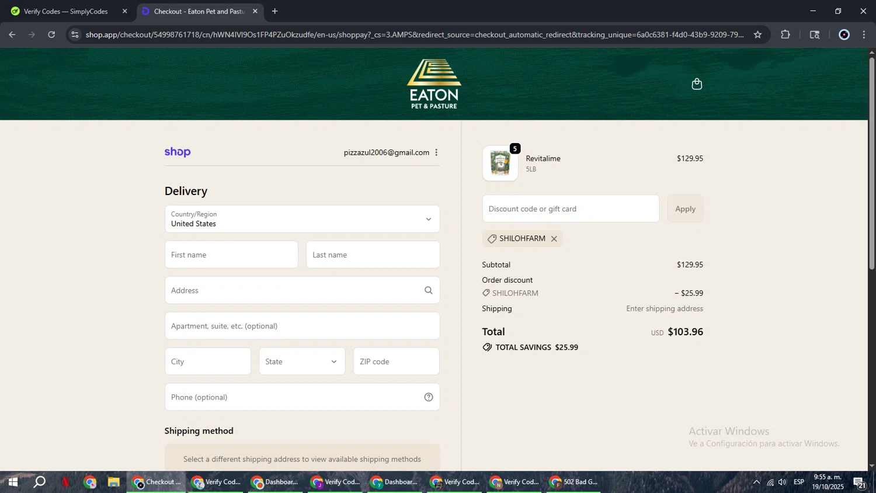
Task: Go forward in browser history
Action: coord(32,34)
